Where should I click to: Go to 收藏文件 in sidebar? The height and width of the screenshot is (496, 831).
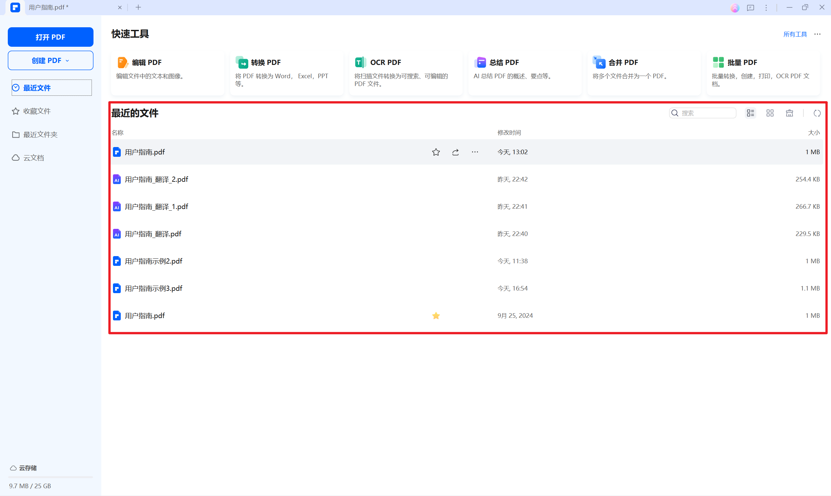(x=37, y=111)
